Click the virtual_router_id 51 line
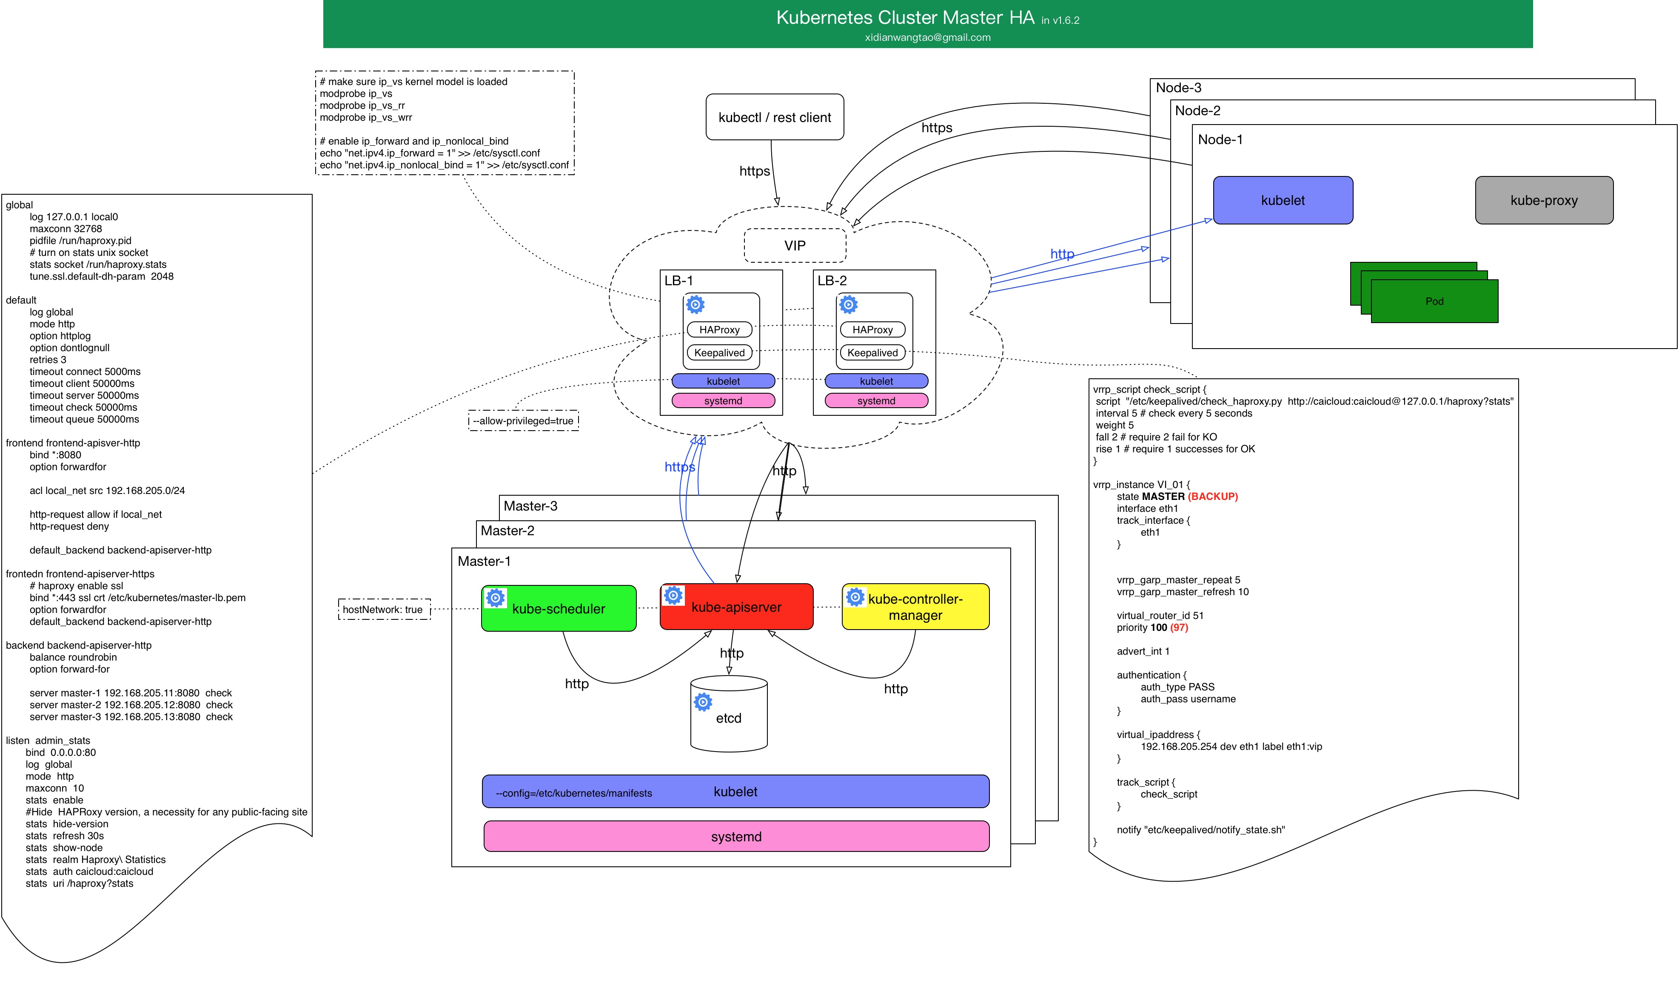The image size is (1679, 999). [x=1160, y=615]
